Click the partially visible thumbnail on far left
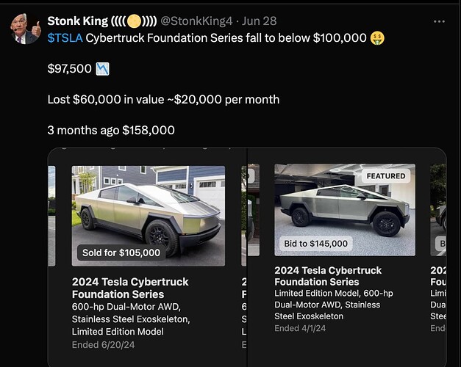Screen dimensions: 461x367 pos(51,216)
